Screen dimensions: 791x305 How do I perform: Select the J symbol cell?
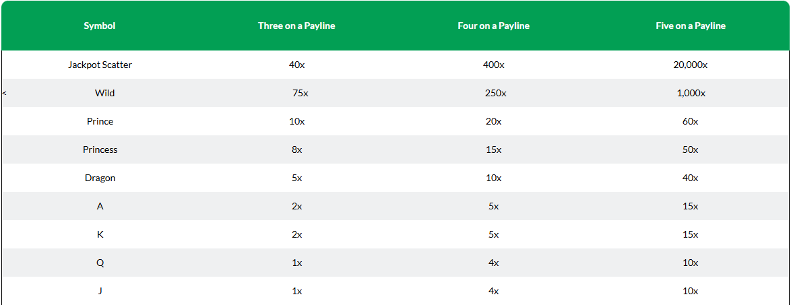pyautogui.click(x=100, y=291)
